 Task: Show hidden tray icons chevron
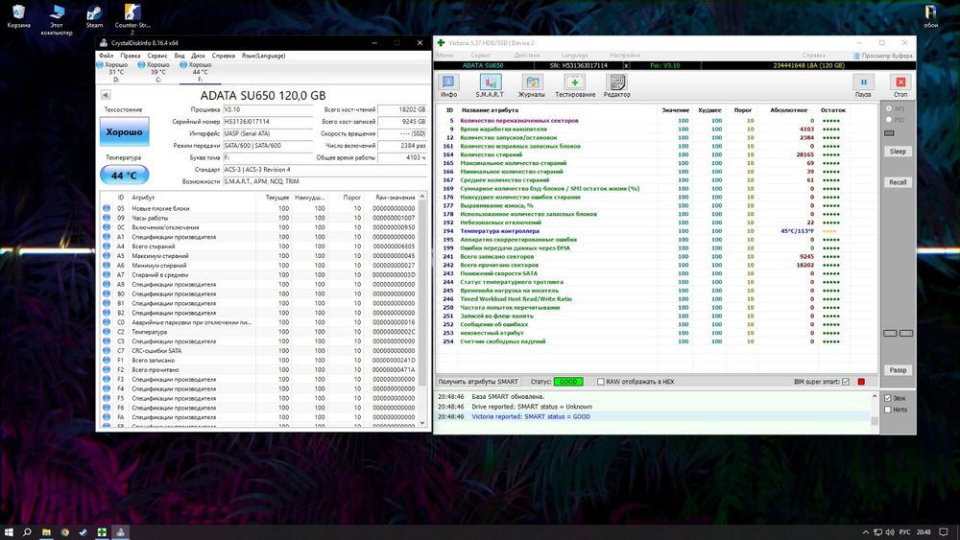pos(865,532)
